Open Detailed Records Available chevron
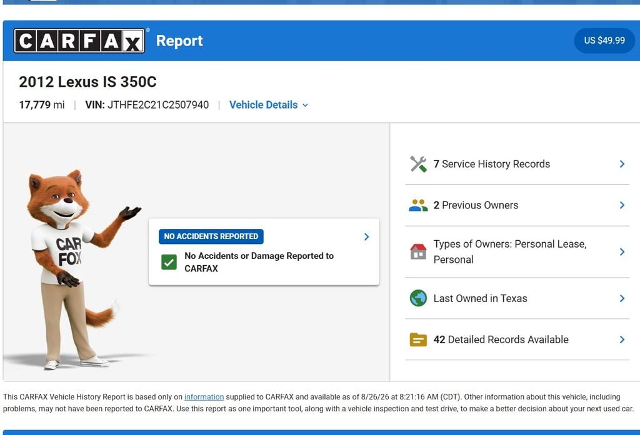The width and height of the screenshot is (640, 435). coord(622,340)
